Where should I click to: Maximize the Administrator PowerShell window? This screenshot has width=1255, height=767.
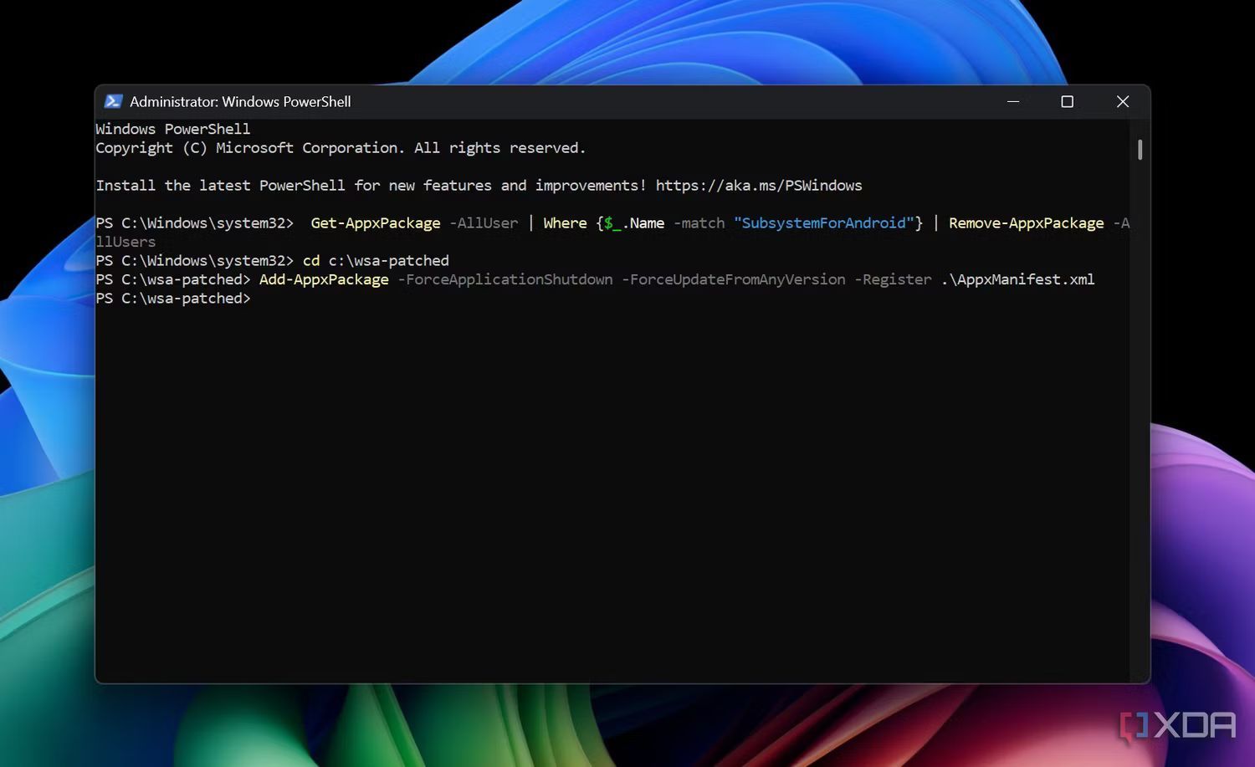coord(1067,101)
